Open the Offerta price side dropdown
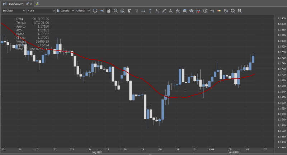The image size is (287, 155). [x=83, y=11]
